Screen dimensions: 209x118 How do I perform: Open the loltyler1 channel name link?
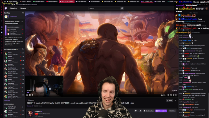[x=38, y=111]
